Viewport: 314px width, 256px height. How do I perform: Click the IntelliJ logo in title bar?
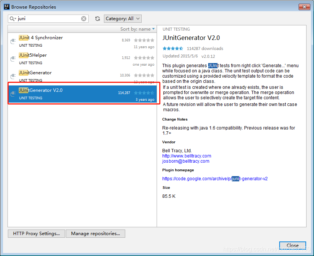[x=7, y=7]
